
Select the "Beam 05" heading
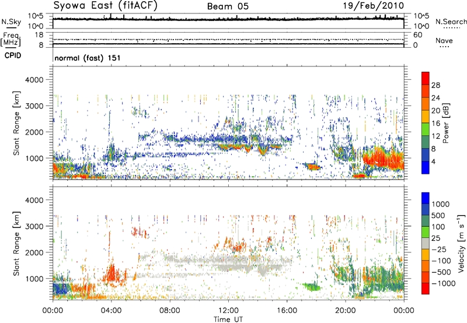point(228,6)
